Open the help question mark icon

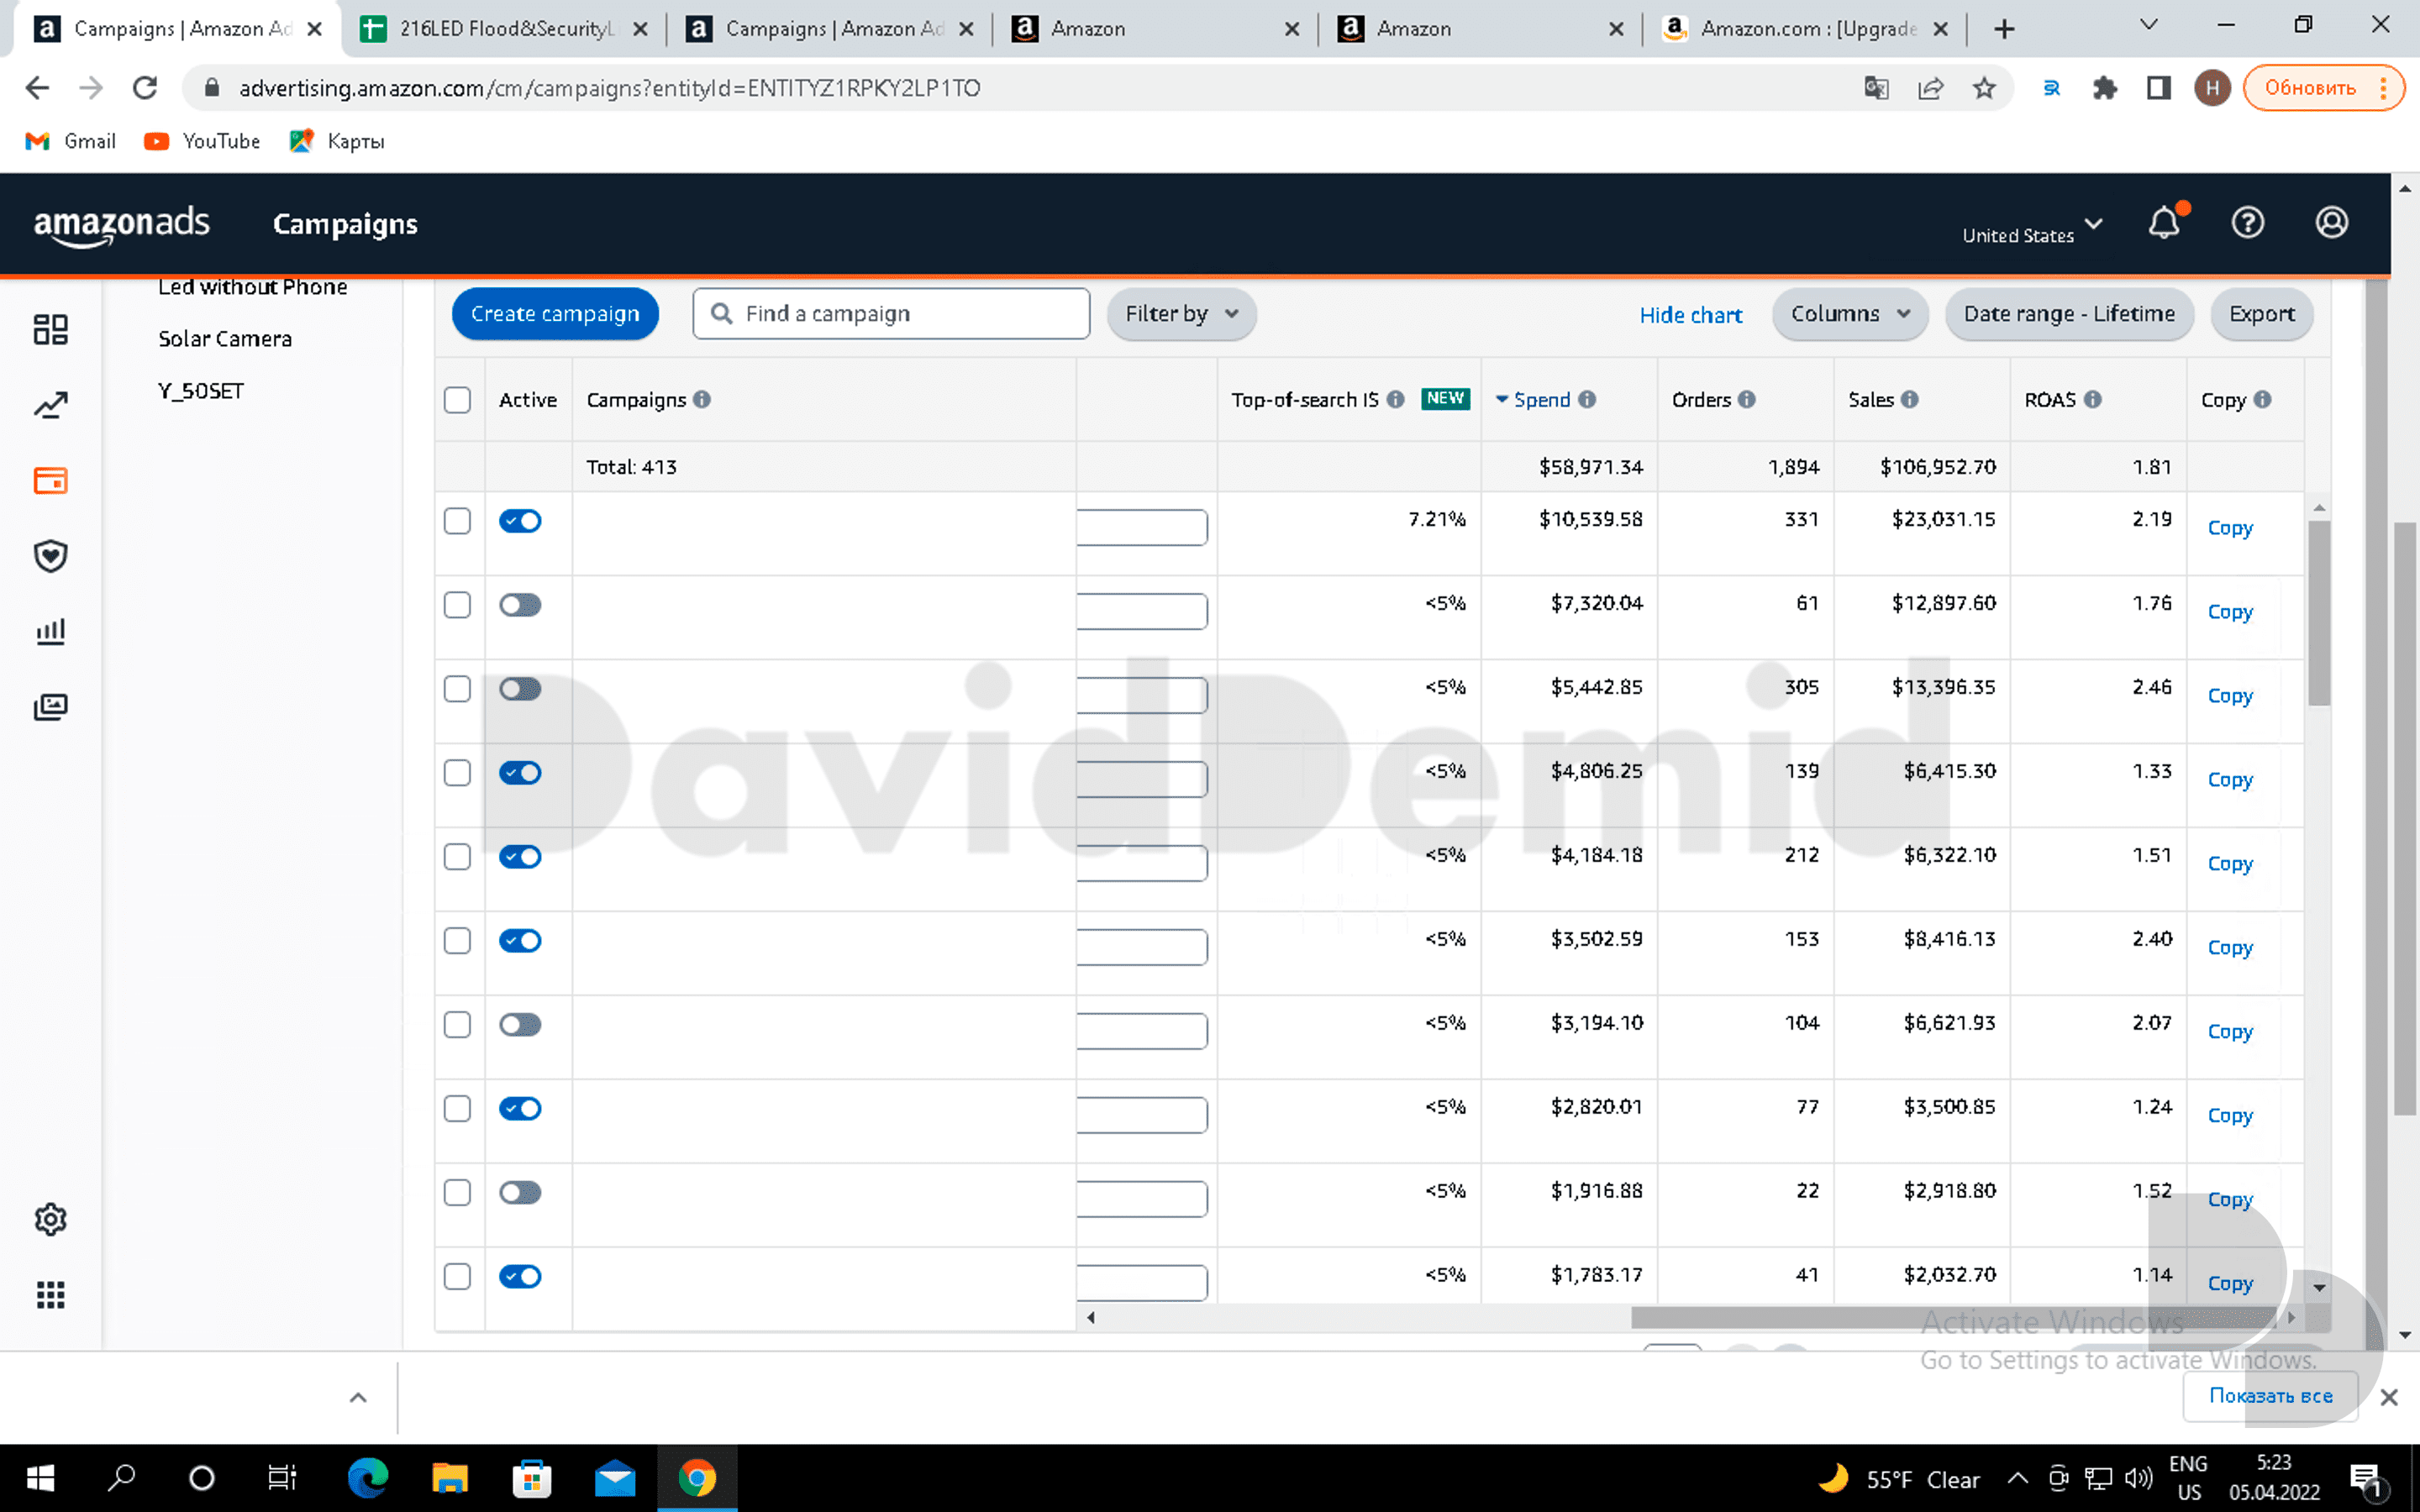point(2247,223)
